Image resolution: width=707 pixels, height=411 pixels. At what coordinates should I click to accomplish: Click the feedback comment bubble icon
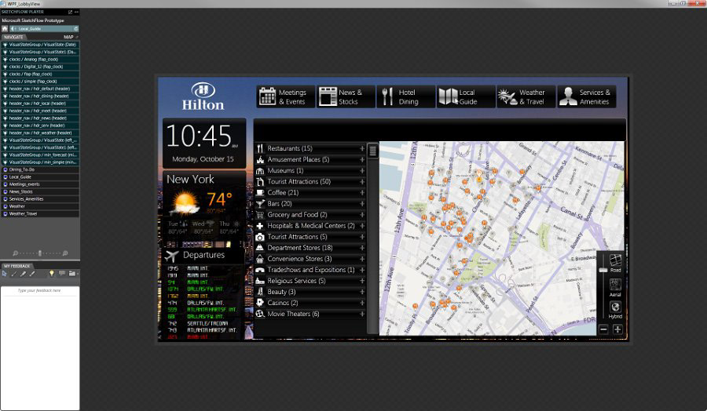click(62, 273)
